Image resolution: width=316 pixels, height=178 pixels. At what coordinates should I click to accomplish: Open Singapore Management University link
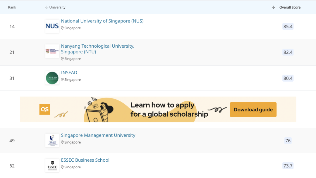[98, 135]
